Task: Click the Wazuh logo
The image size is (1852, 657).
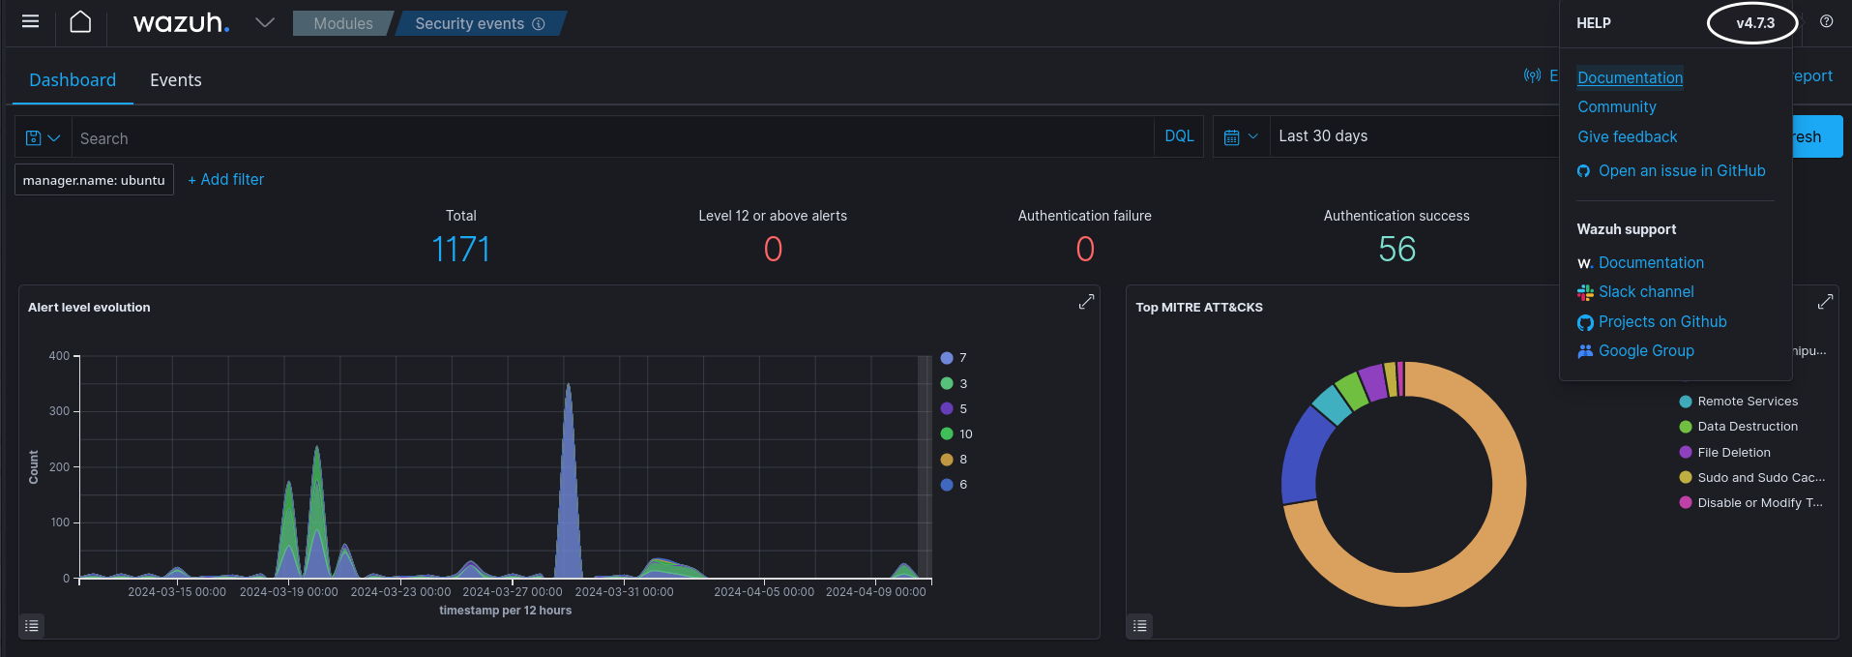Action: coord(181,23)
